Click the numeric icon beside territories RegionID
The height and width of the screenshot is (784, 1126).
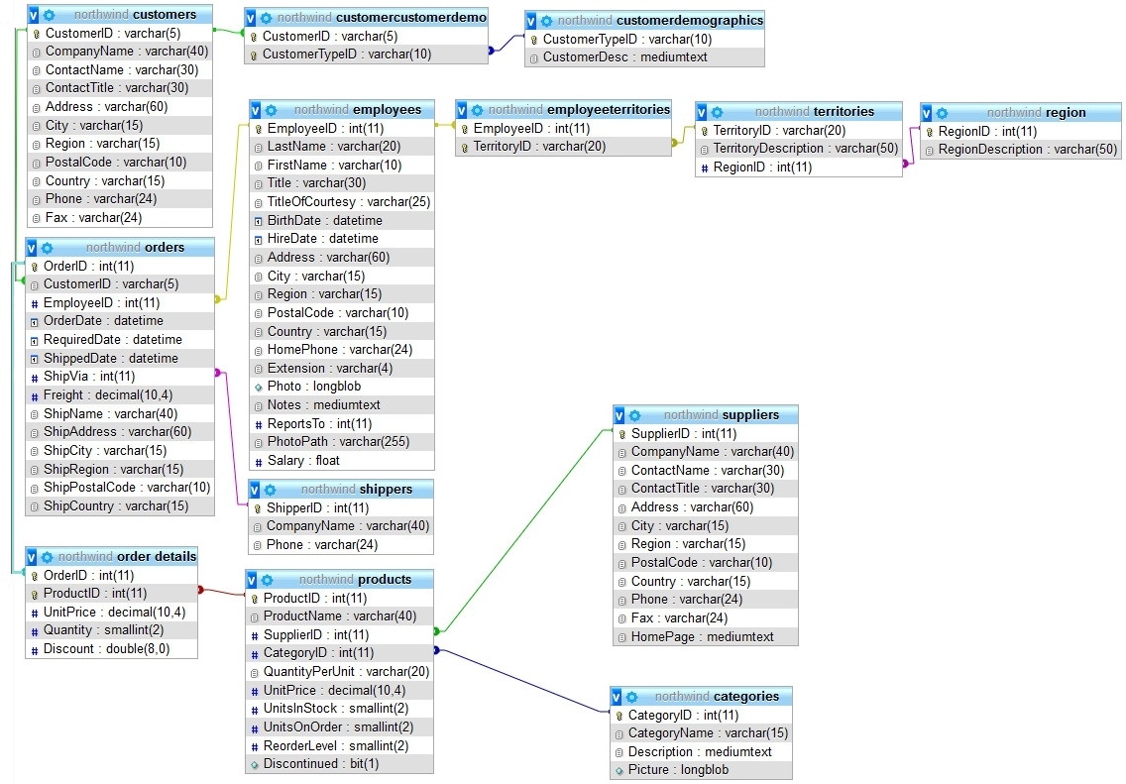704,168
